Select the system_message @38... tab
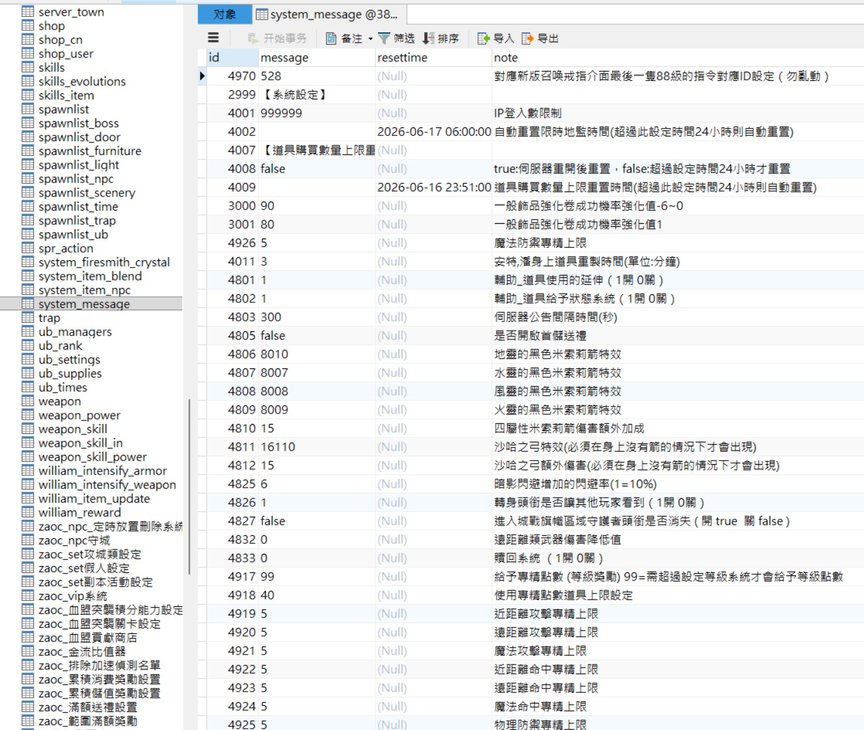 pos(329,14)
